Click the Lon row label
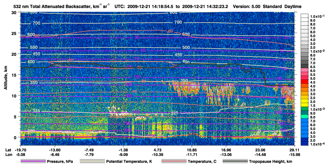This screenshot has width=327, height=167. 8,154
